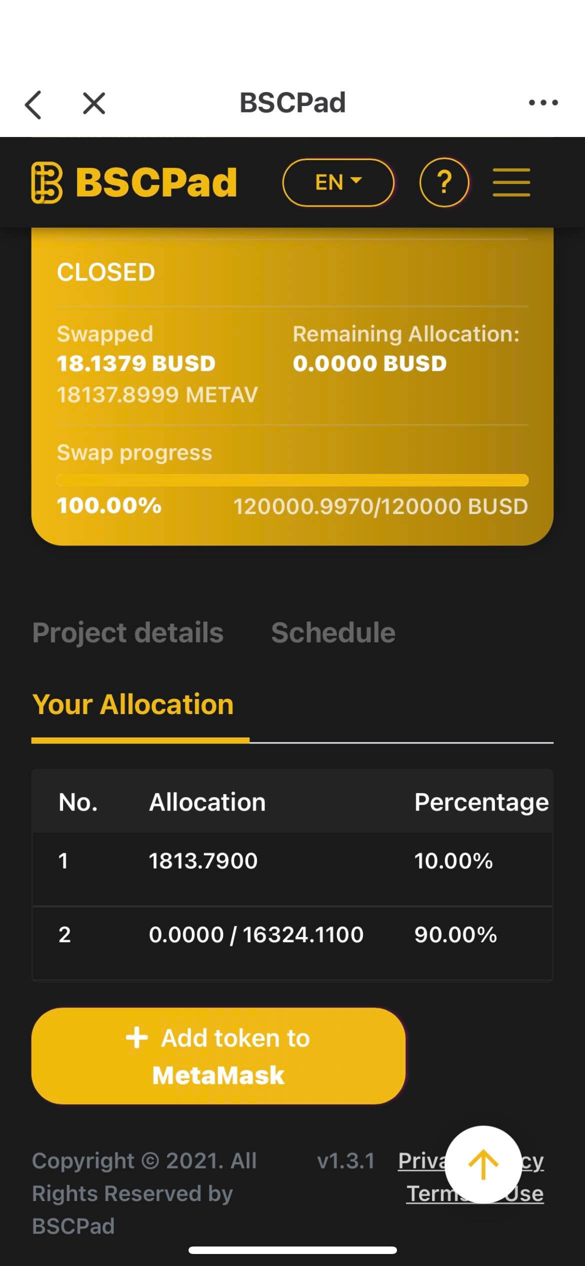Click the Percentage column header
Image resolution: width=585 pixels, height=1266 pixels.
[481, 802]
